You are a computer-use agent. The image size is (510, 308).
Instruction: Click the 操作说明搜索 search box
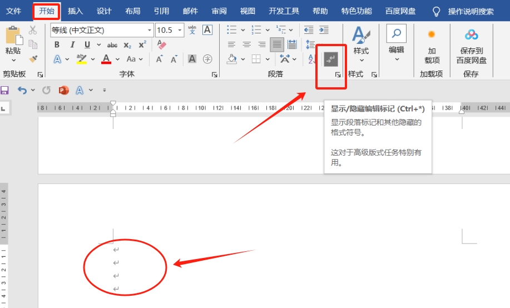(471, 11)
